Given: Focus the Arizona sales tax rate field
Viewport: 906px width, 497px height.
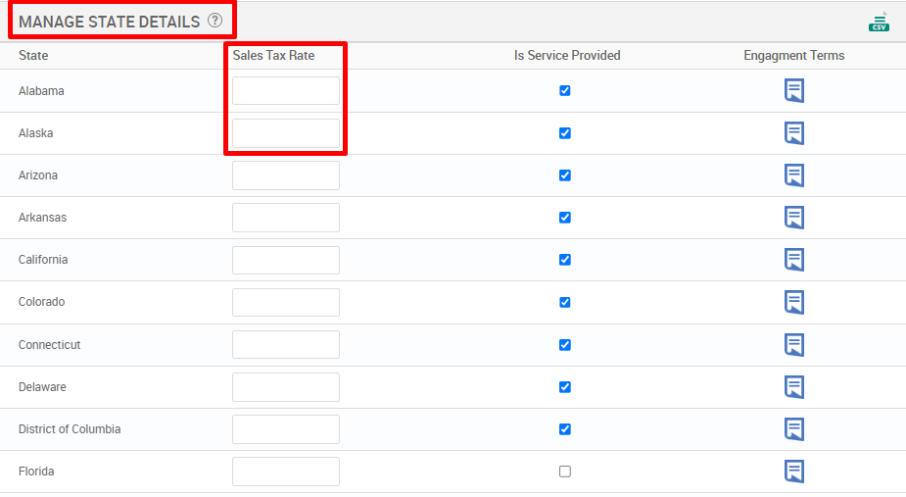Looking at the screenshot, I should pyautogui.click(x=286, y=175).
